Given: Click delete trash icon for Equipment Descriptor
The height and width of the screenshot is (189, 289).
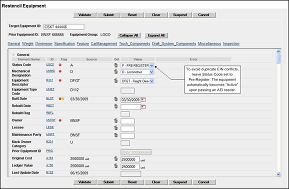Looking at the screenshot, I should click(115, 80).
